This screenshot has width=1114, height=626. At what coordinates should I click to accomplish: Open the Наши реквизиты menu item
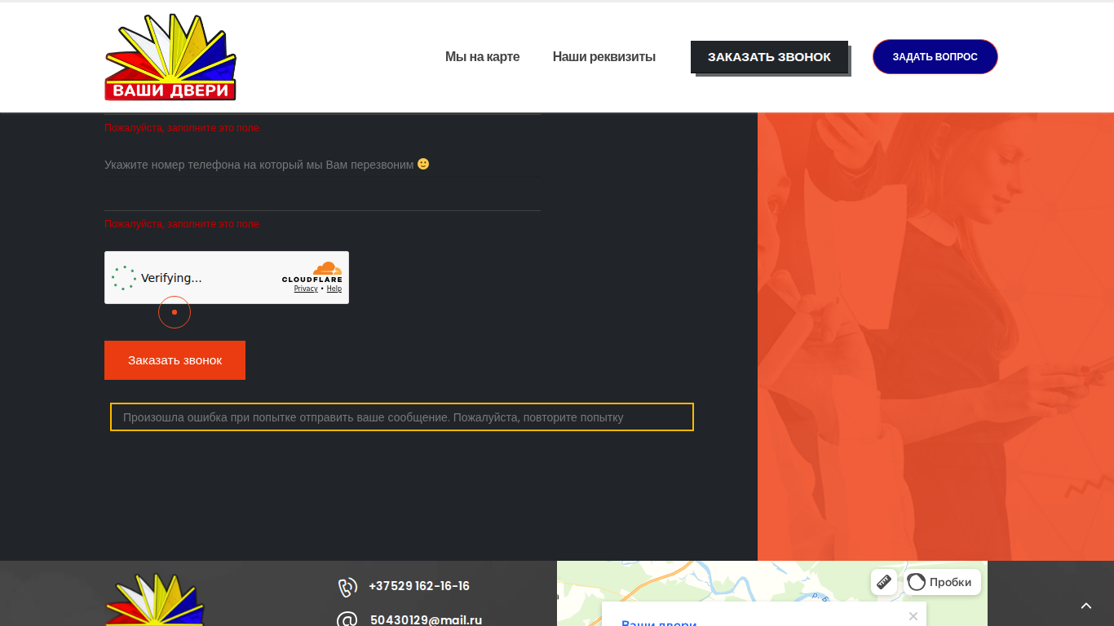tap(603, 57)
